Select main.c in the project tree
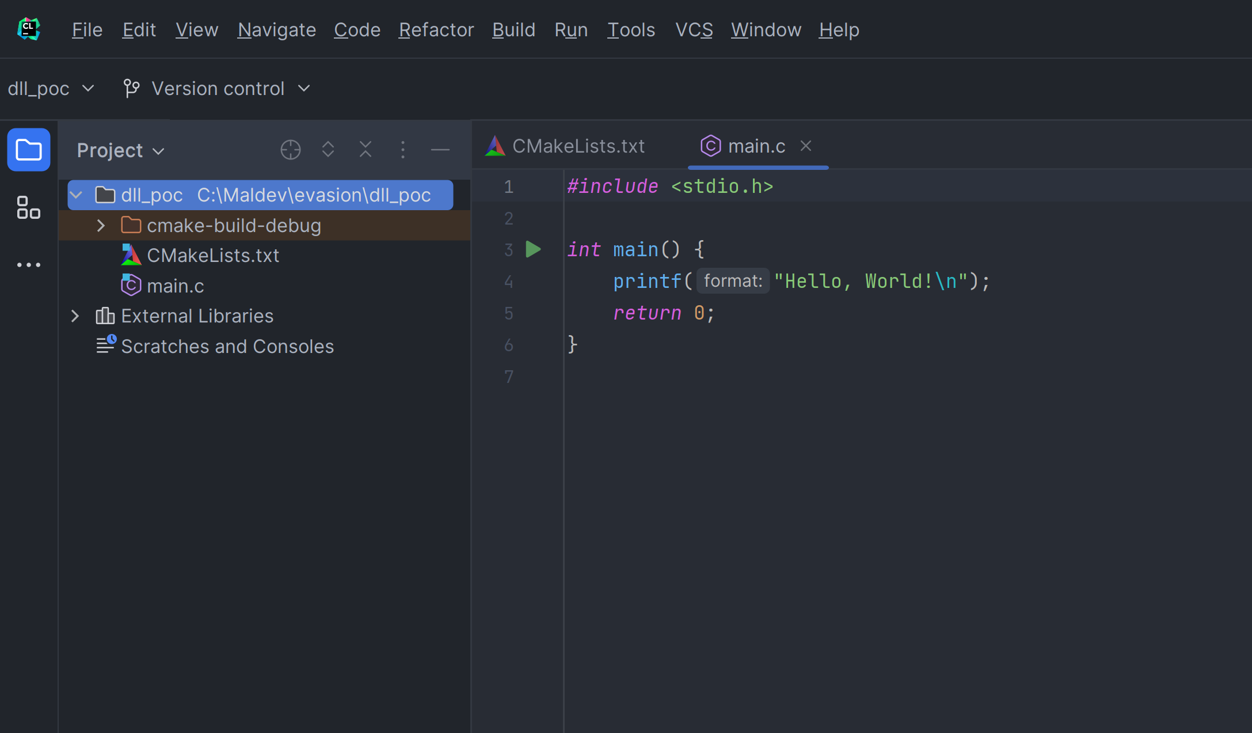This screenshot has width=1252, height=733. tap(175, 286)
